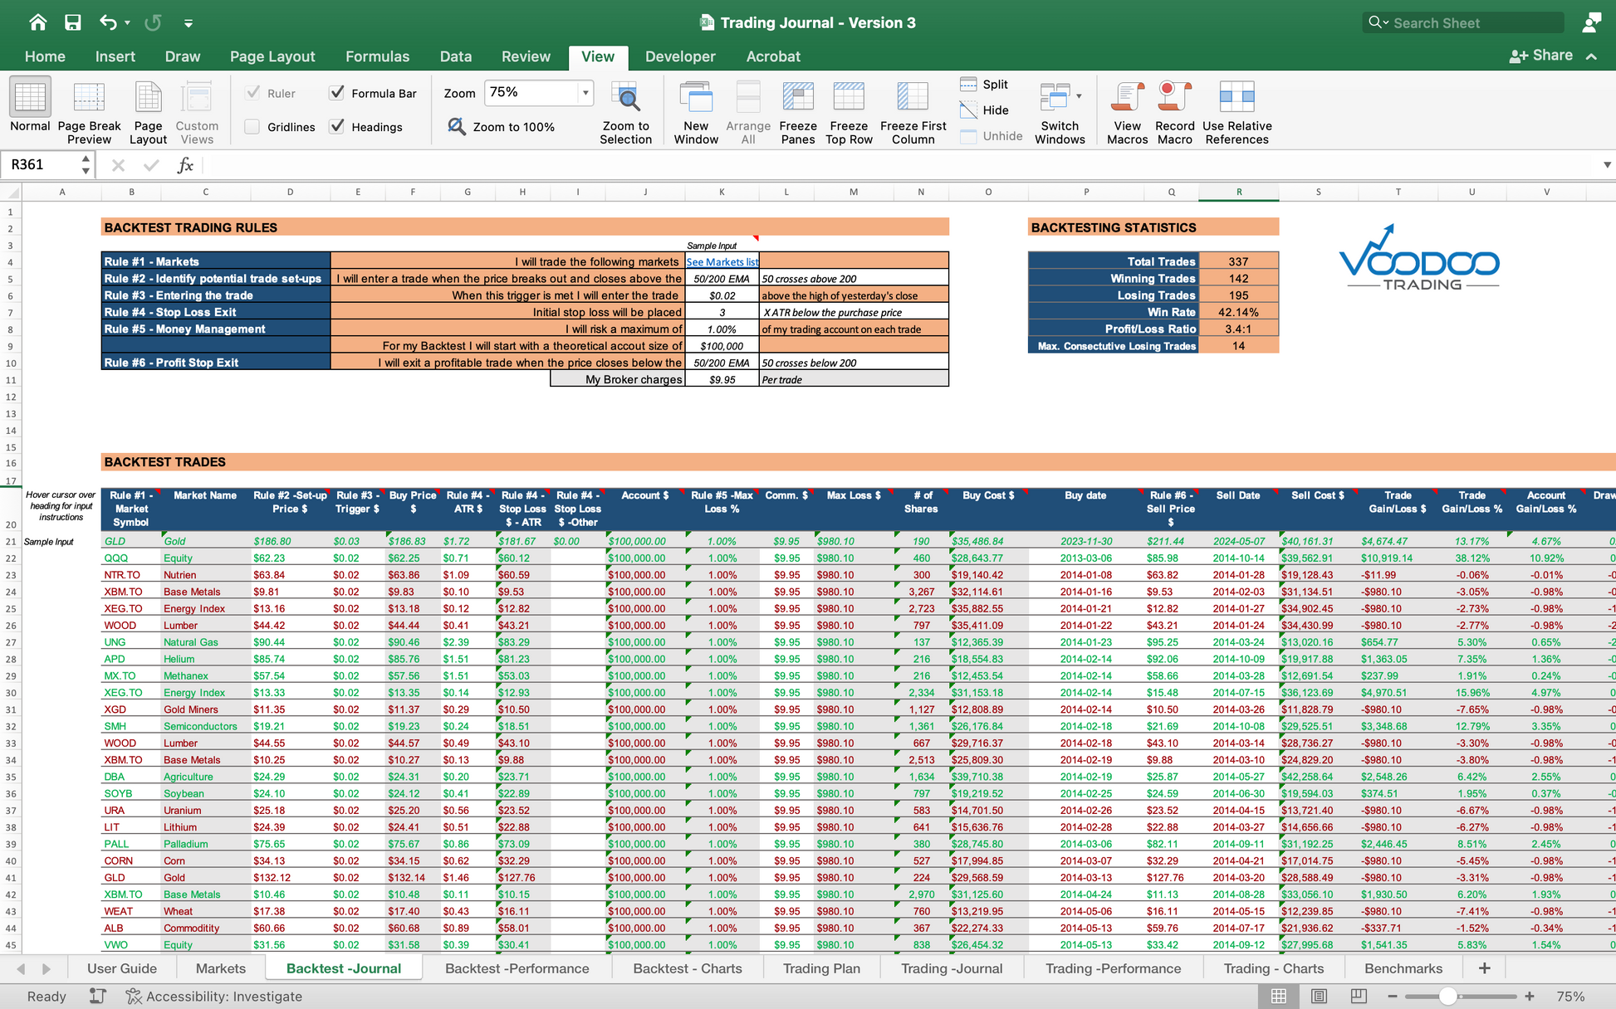
Task: Open Page Break Preview view
Action: click(89, 98)
